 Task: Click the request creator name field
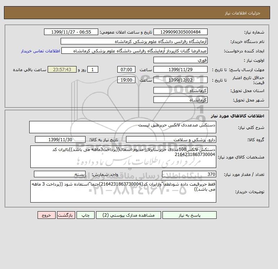[134, 51]
